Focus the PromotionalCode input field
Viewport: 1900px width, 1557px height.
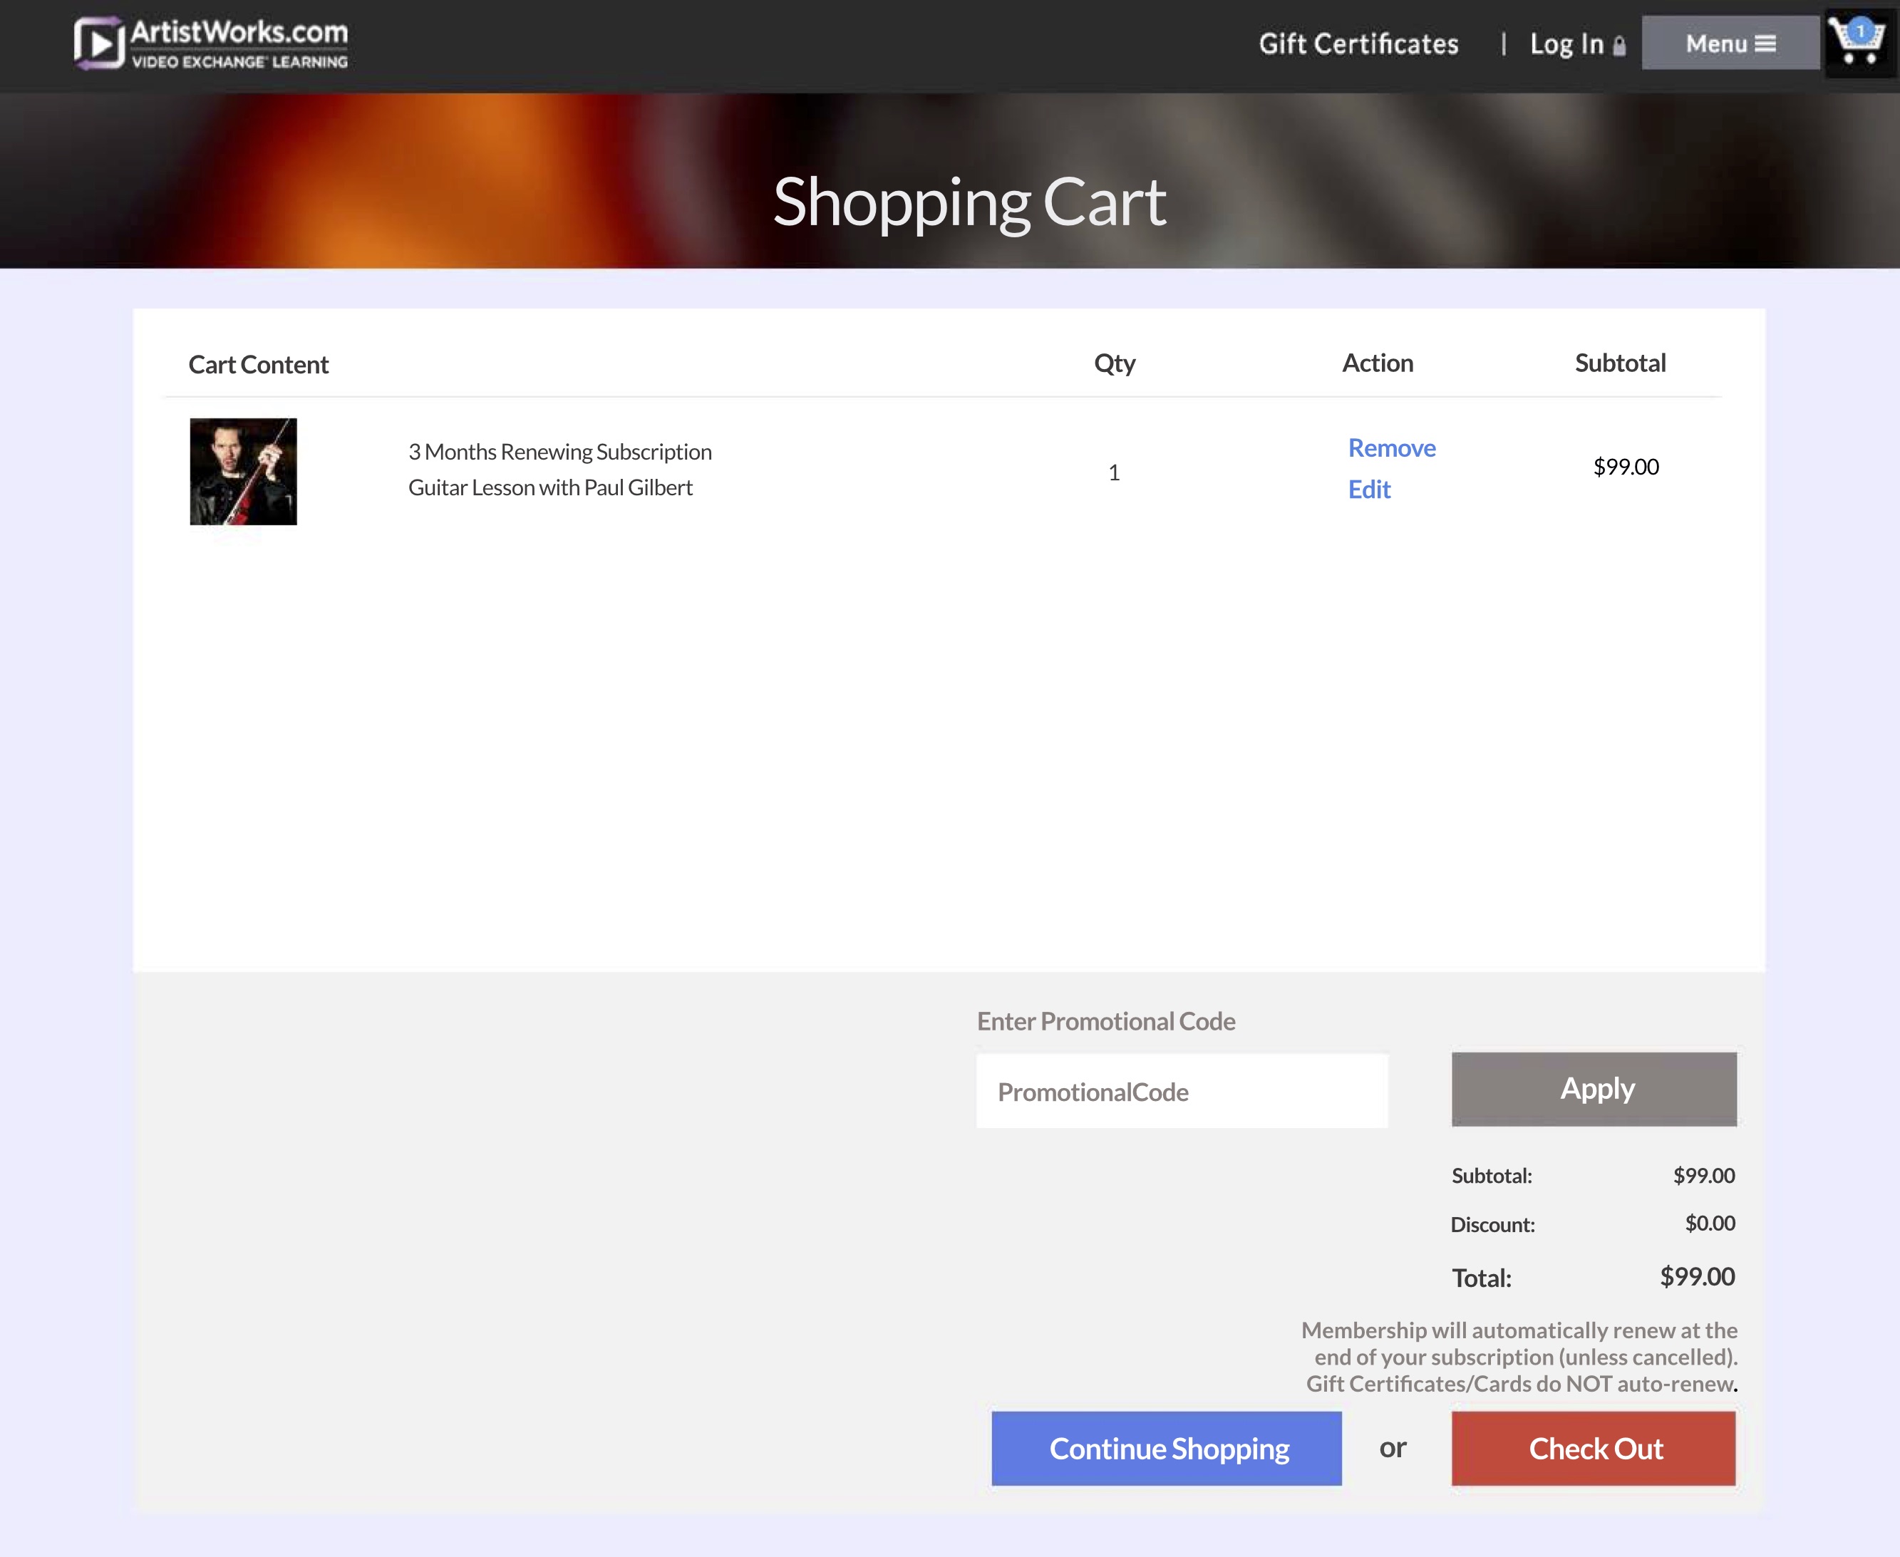click(x=1182, y=1091)
